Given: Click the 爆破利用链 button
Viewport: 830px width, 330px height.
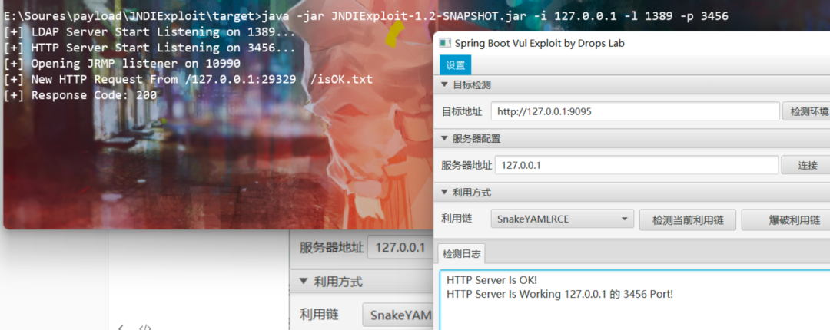Looking at the screenshot, I should pos(787,219).
